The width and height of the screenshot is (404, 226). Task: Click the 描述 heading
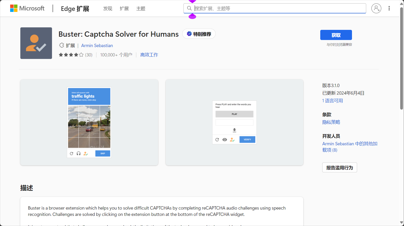pyautogui.click(x=27, y=188)
